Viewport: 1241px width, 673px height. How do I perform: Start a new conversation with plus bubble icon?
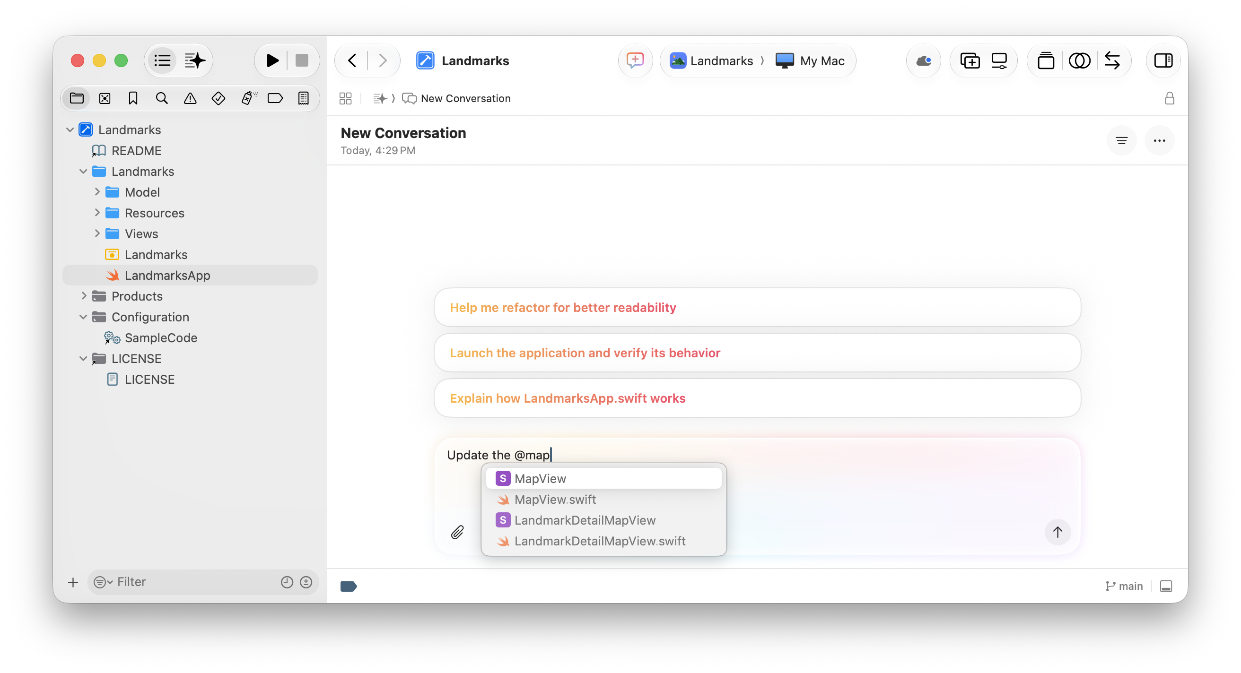(x=635, y=60)
